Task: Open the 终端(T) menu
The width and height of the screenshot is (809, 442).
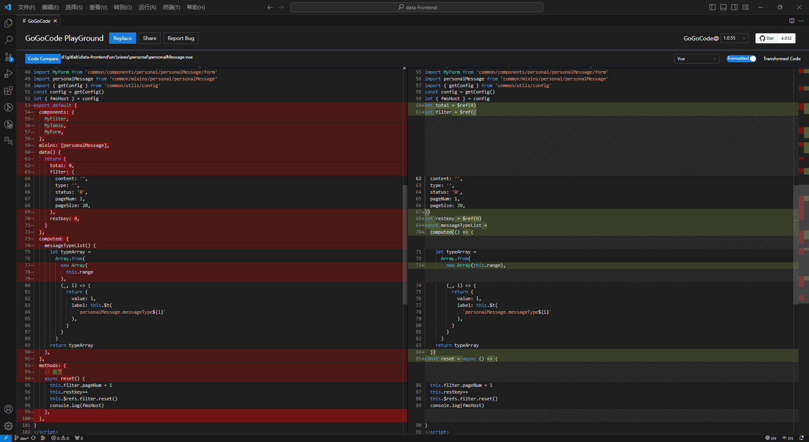Action: click(171, 7)
